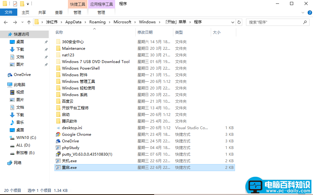This screenshot has height=195, width=313.
Task: Click breadcrumb arrow after 涂红伟
Action: pyautogui.click(x=61, y=22)
